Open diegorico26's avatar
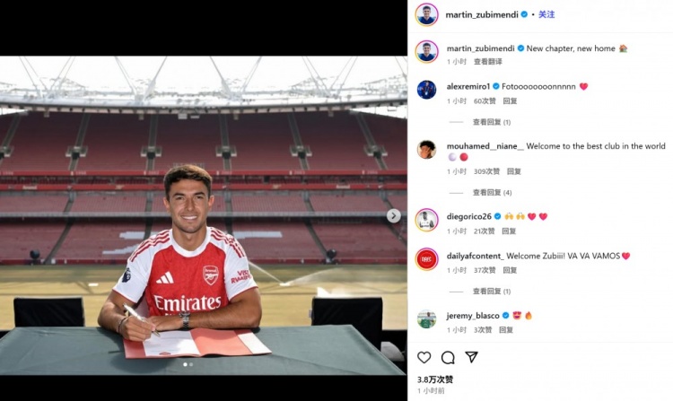This screenshot has width=673, height=401. point(426,219)
